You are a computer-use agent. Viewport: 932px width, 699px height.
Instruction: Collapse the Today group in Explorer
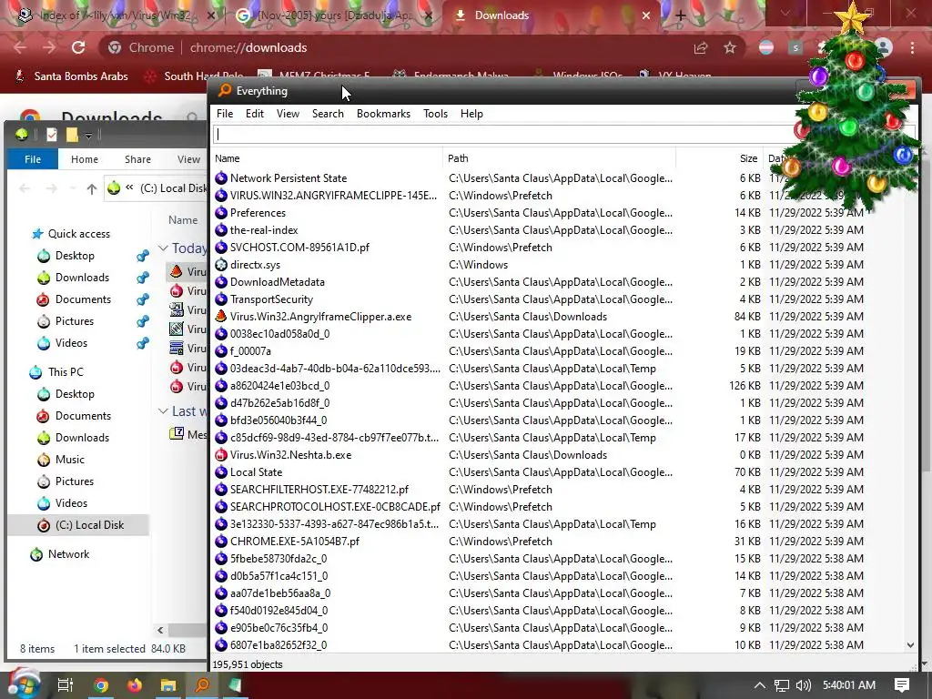pos(163,248)
